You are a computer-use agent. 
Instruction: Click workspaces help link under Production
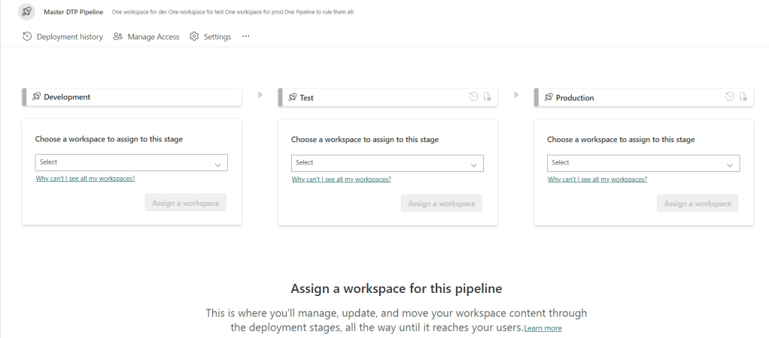[x=597, y=180]
